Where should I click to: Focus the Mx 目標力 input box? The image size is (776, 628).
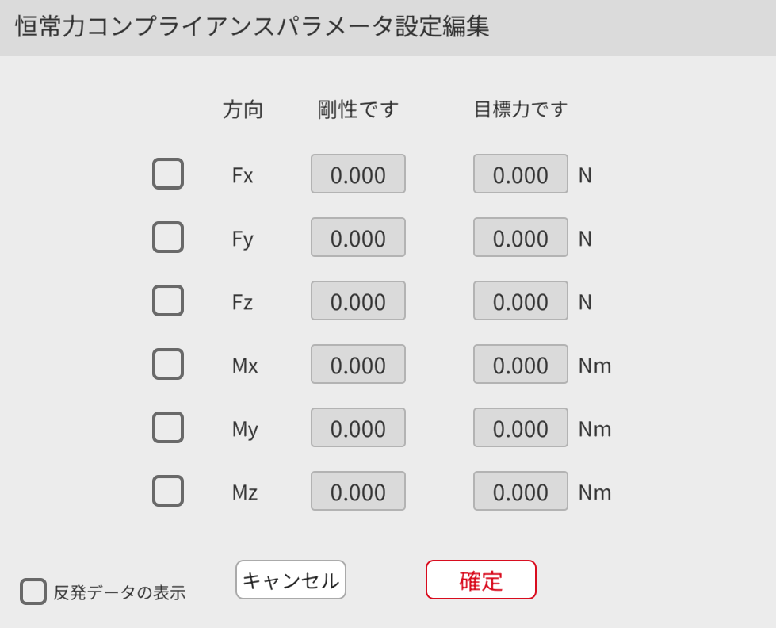(x=521, y=365)
